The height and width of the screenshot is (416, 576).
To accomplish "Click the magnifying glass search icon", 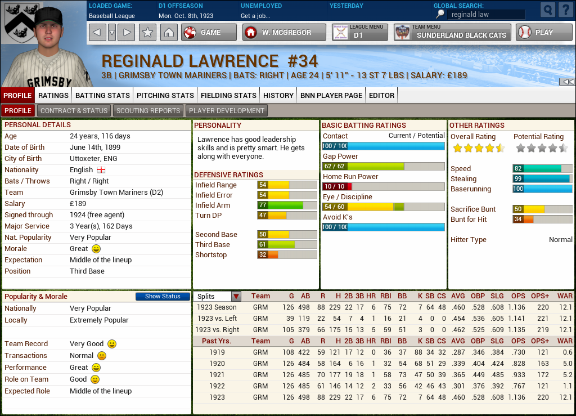I will 547,10.
